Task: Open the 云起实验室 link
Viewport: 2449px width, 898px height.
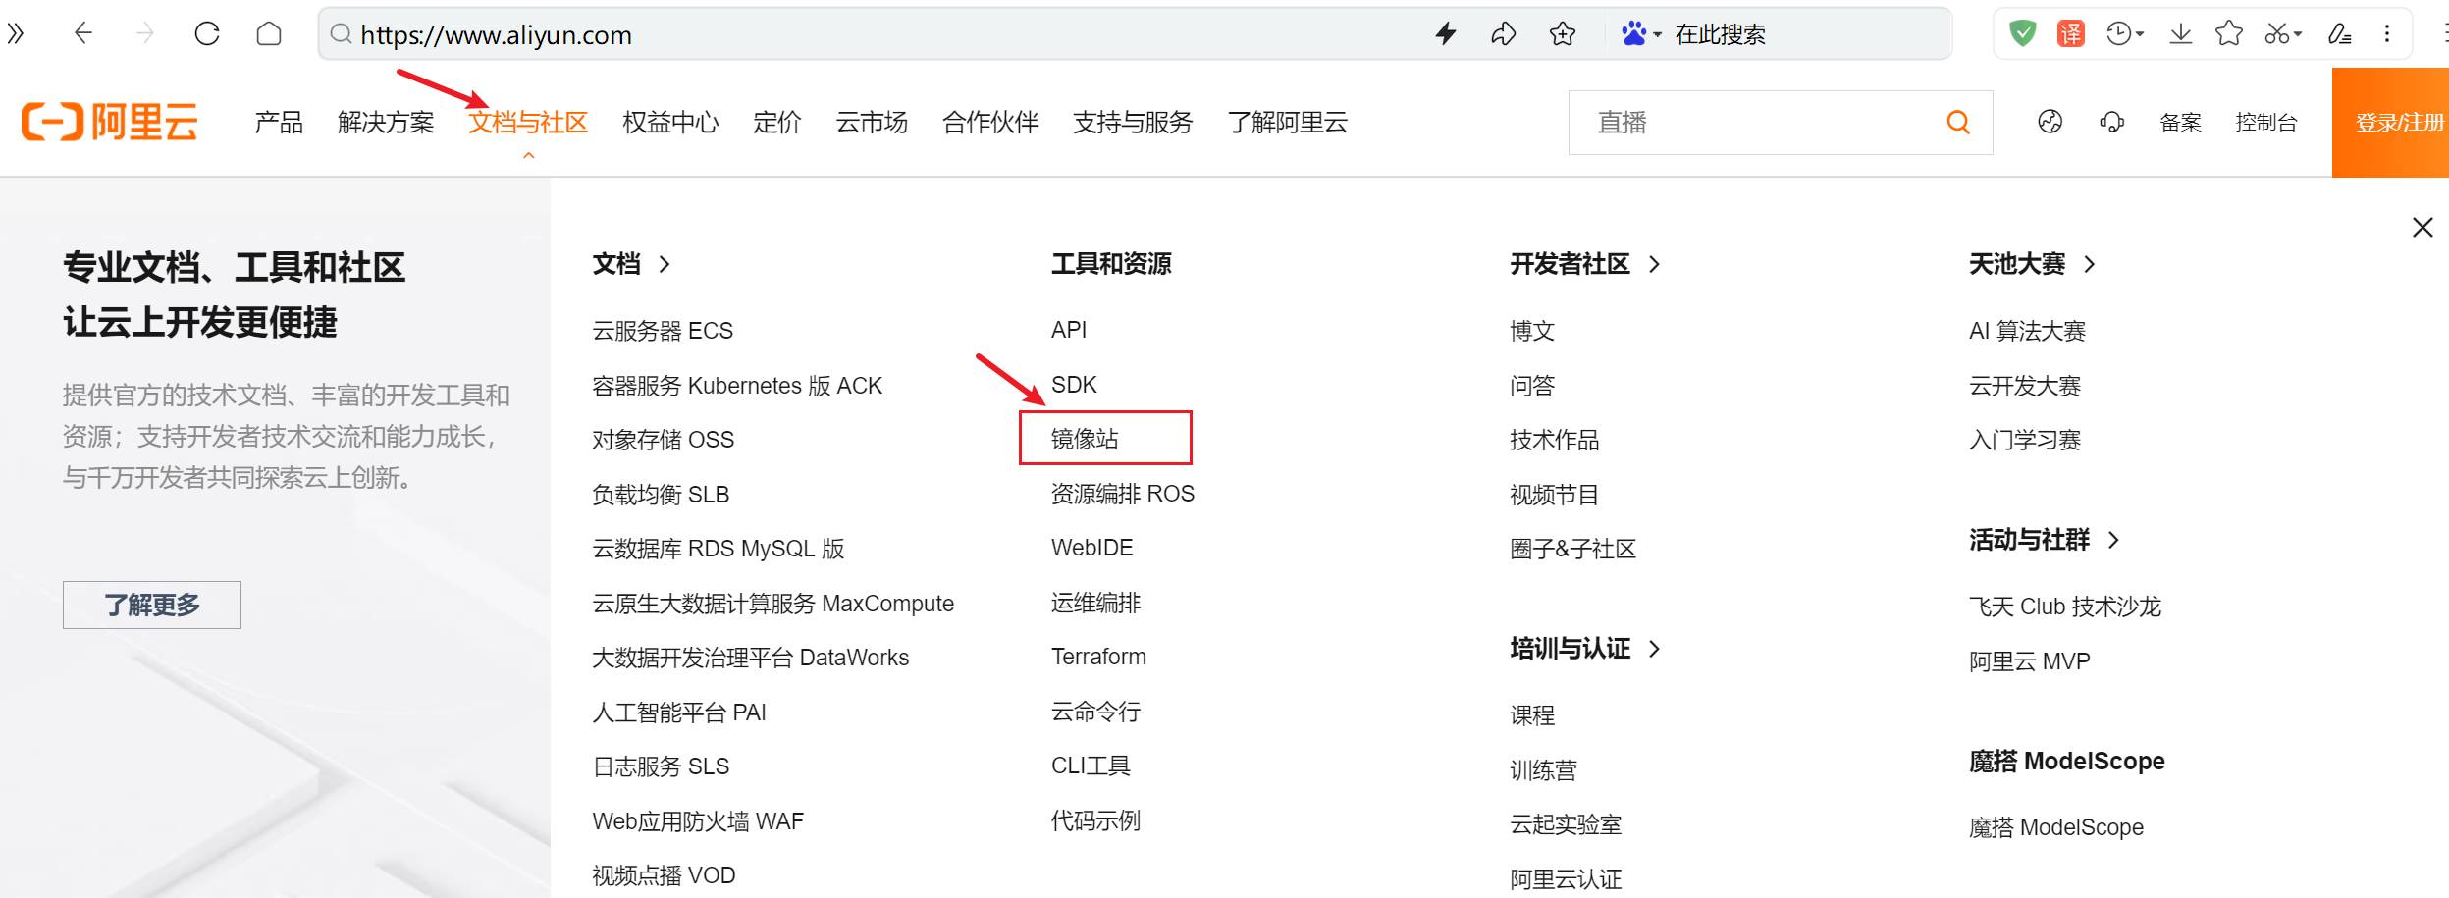Action: pyautogui.click(x=1566, y=824)
